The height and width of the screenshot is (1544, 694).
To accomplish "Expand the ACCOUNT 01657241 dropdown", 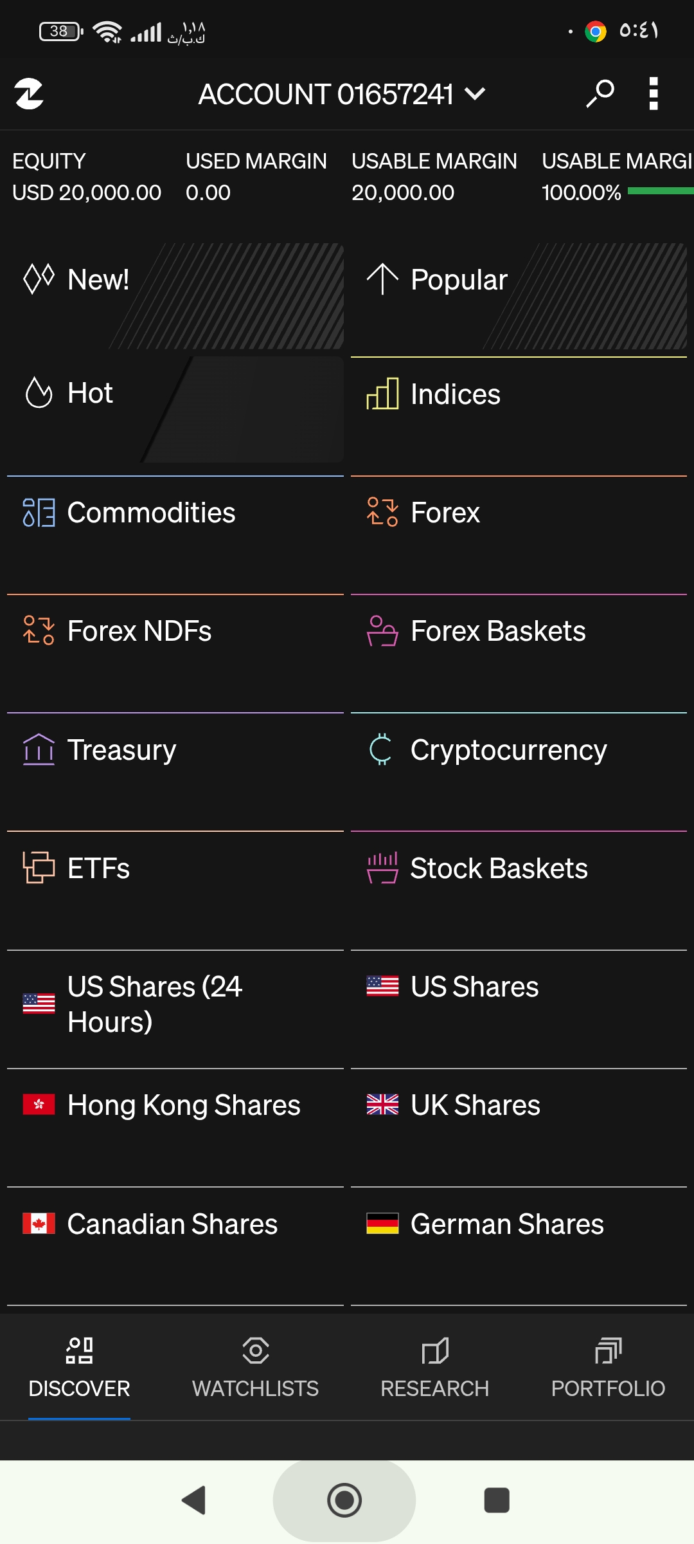I will tap(342, 95).
